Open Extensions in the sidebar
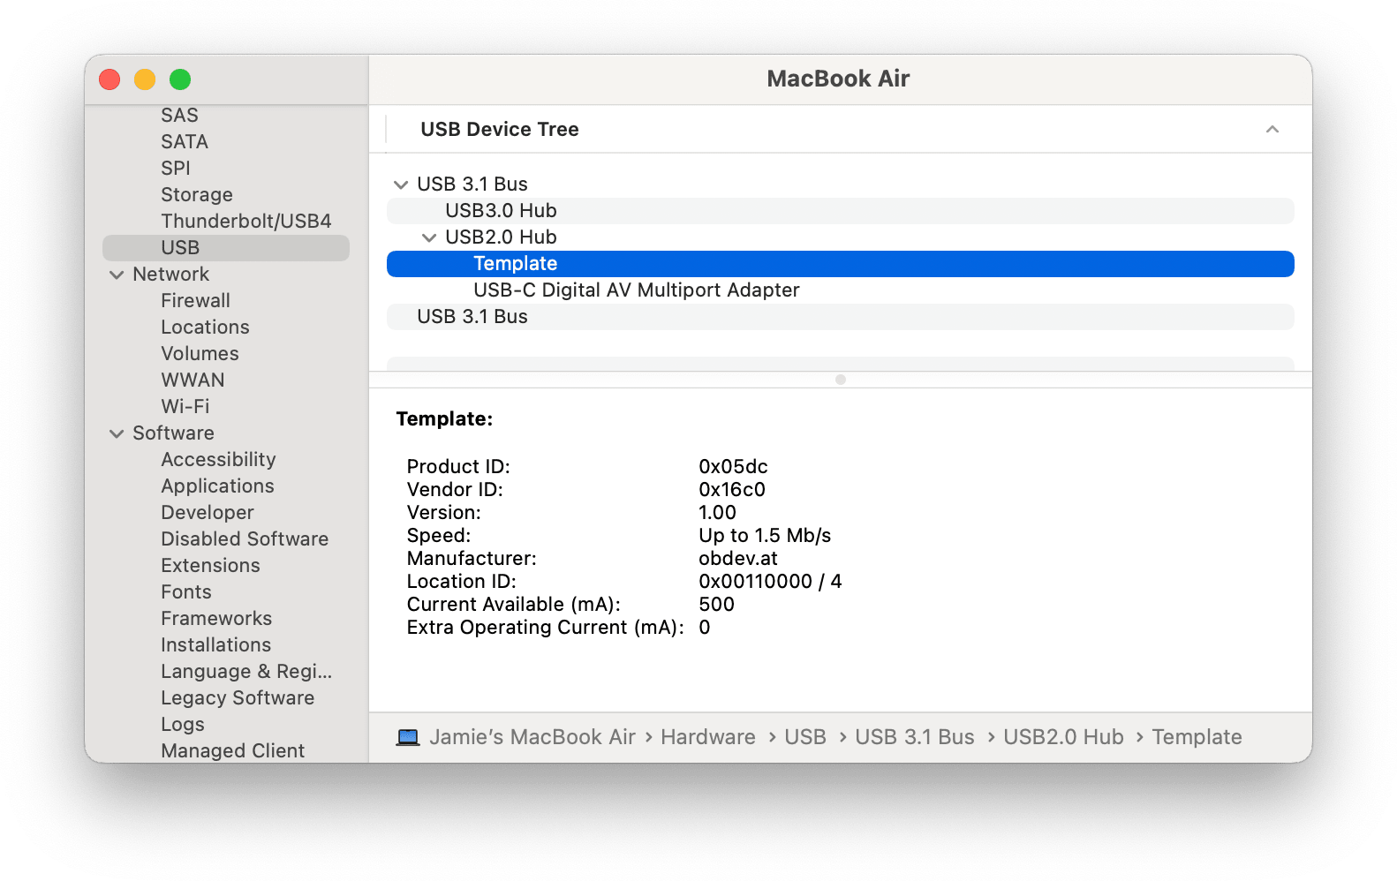 point(210,566)
